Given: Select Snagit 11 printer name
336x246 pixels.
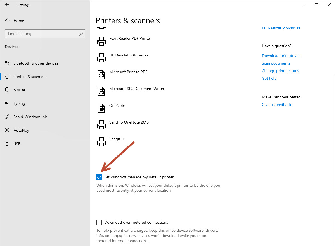Looking at the screenshot, I should pos(117,139).
